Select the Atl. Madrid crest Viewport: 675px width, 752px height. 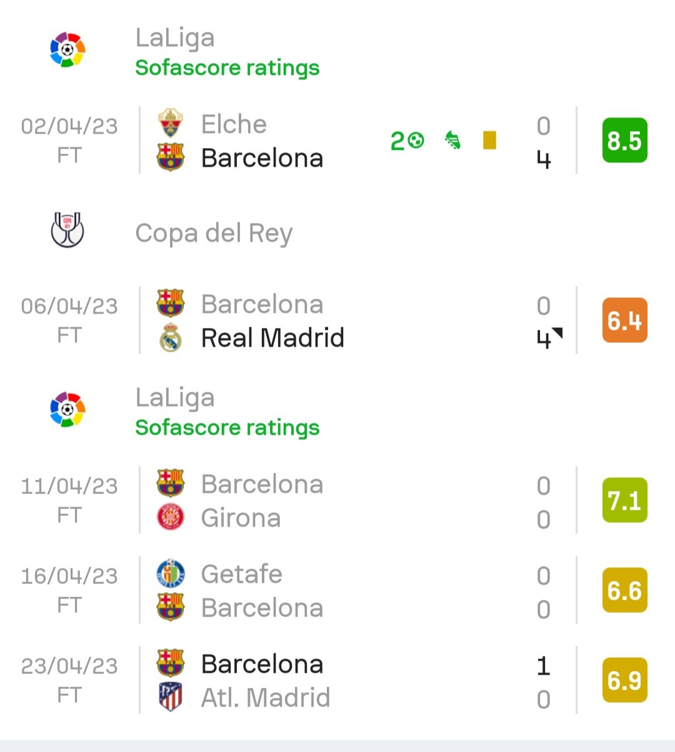(x=170, y=697)
